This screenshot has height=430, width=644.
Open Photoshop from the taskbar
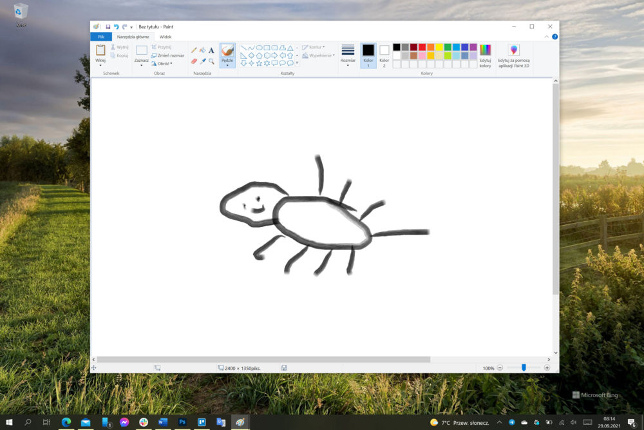pyautogui.click(x=182, y=422)
